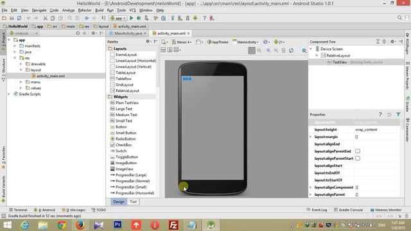Click the Zoom Out icon in designer
411x231 pixels.
pos(275,50)
